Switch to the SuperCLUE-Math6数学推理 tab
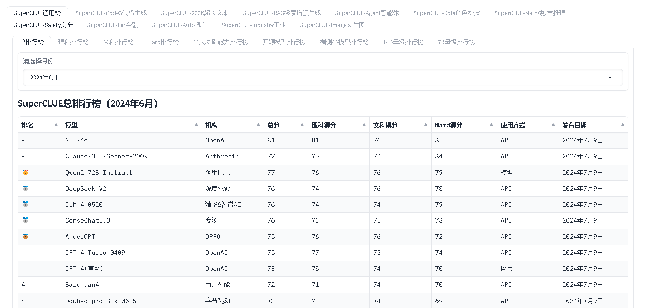The width and height of the screenshot is (645, 308). tap(529, 13)
